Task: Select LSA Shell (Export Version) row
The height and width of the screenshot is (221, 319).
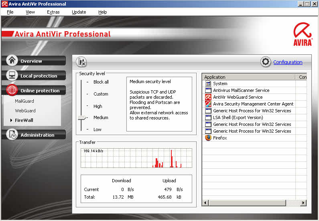Action: (x=254, y=117)
